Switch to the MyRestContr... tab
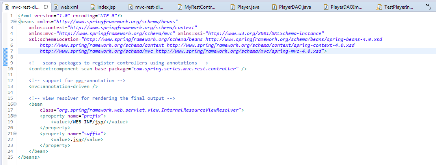 tap(197, 7)
